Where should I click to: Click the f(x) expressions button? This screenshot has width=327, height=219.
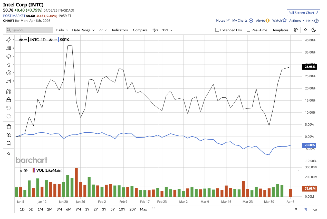tap(155, 30)
